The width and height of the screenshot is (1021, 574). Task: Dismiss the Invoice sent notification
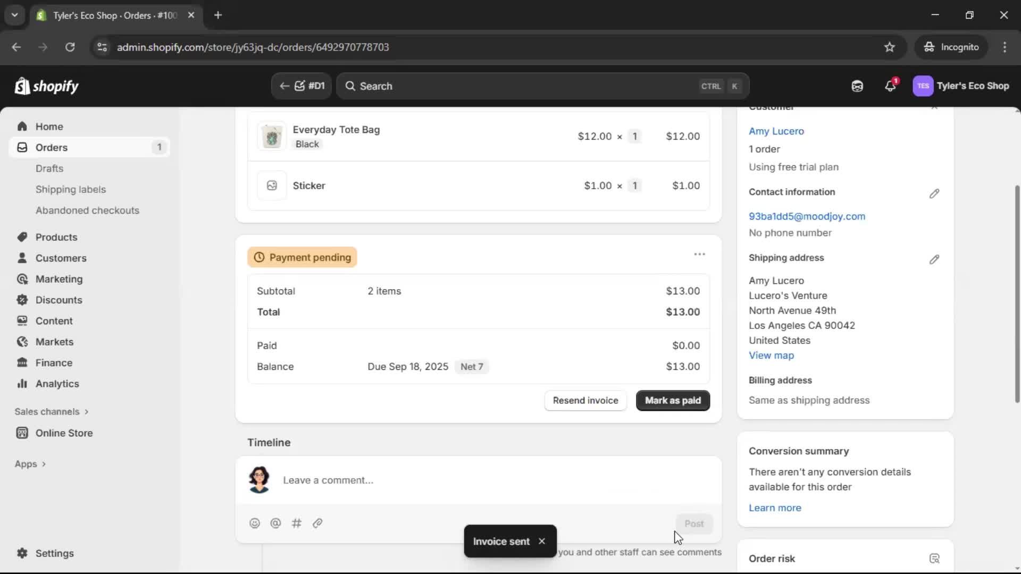pyautogui.click(x=542, y=541)
